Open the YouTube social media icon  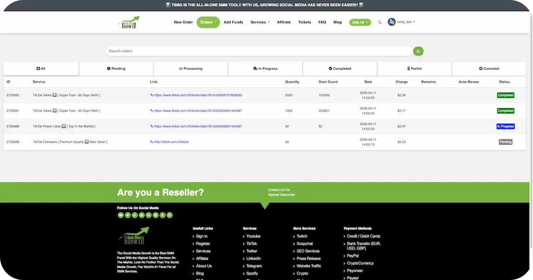click(x=120, y=214)
